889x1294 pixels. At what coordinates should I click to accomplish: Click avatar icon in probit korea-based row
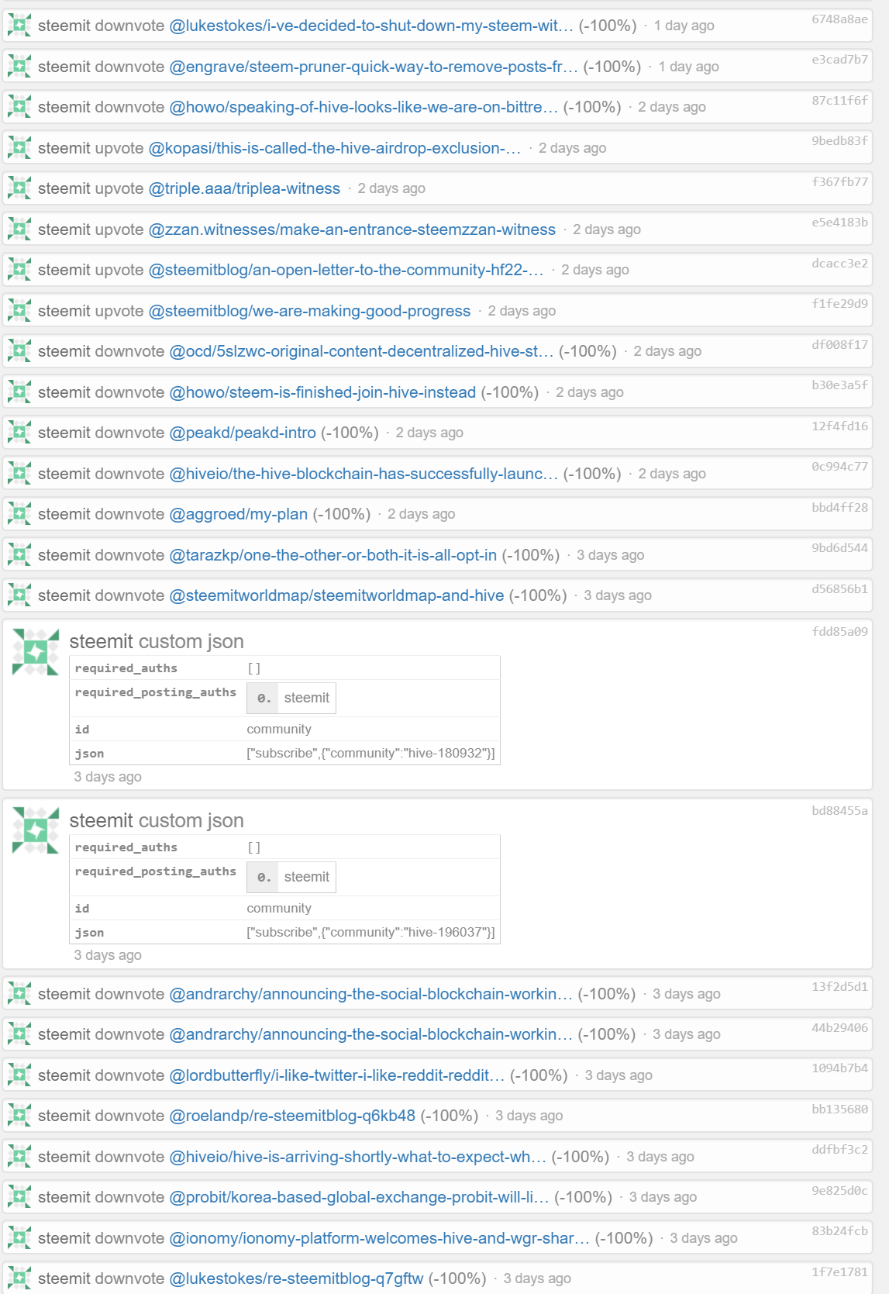19,1197
